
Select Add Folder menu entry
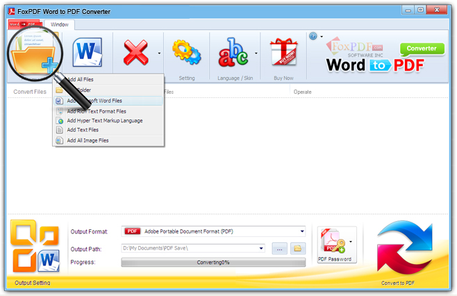(x=108, y=90)
